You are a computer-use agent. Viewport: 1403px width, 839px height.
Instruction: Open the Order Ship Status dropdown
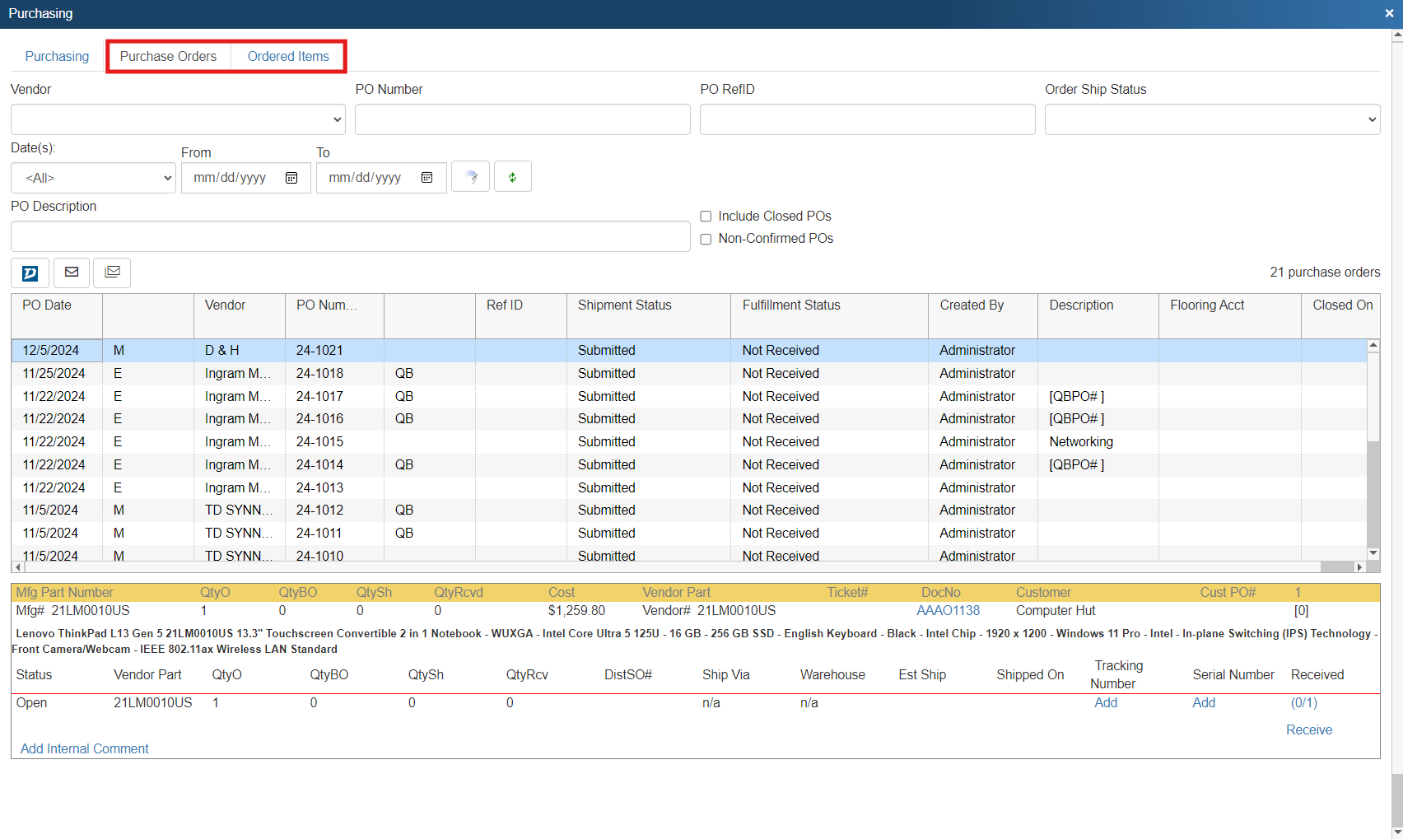point(1212,119)
